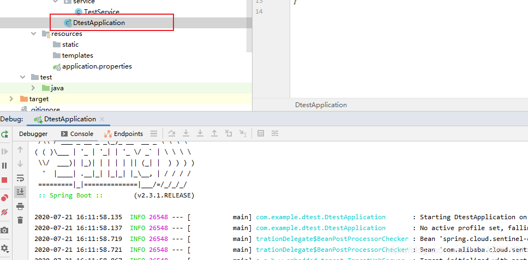Click the Force Step Into icon
The image size is (528, 260).
click(x=200, y=134)
